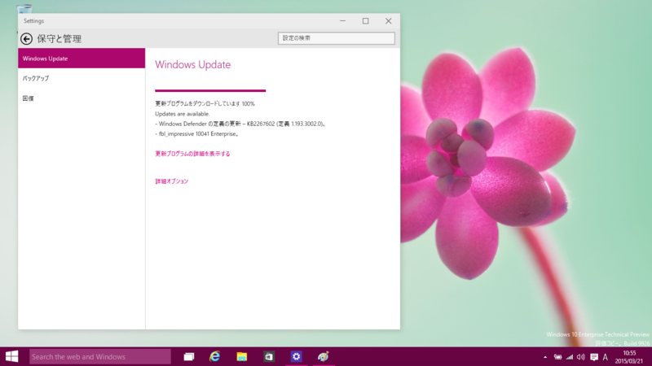Go back using the Settings back arrow
Image resolution: width=652 pixels, height=366 pixels.
pos(27,38)
